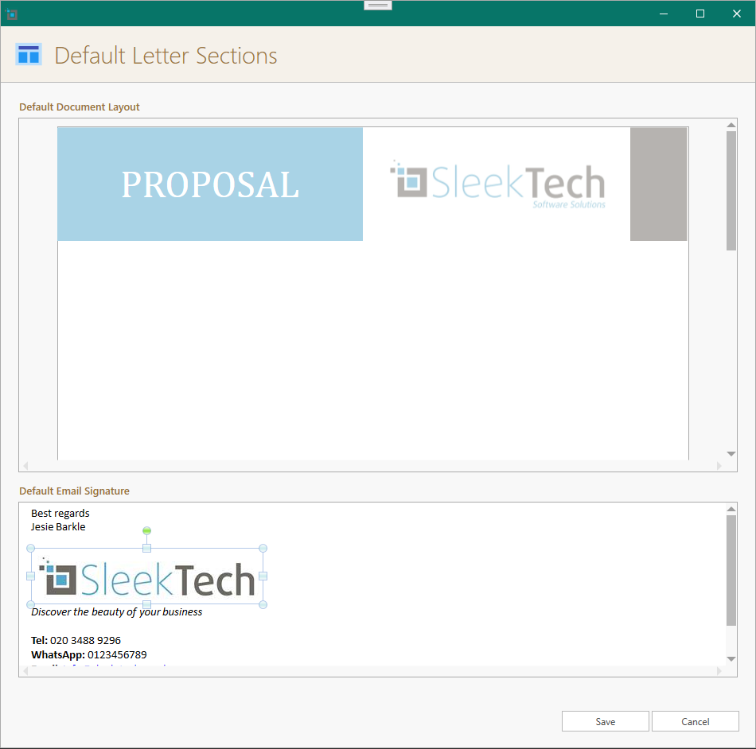The height and width of the screenshot is (749, 756).
Task: Maximize the Default Letter Sections window
Action: point(700,14)
